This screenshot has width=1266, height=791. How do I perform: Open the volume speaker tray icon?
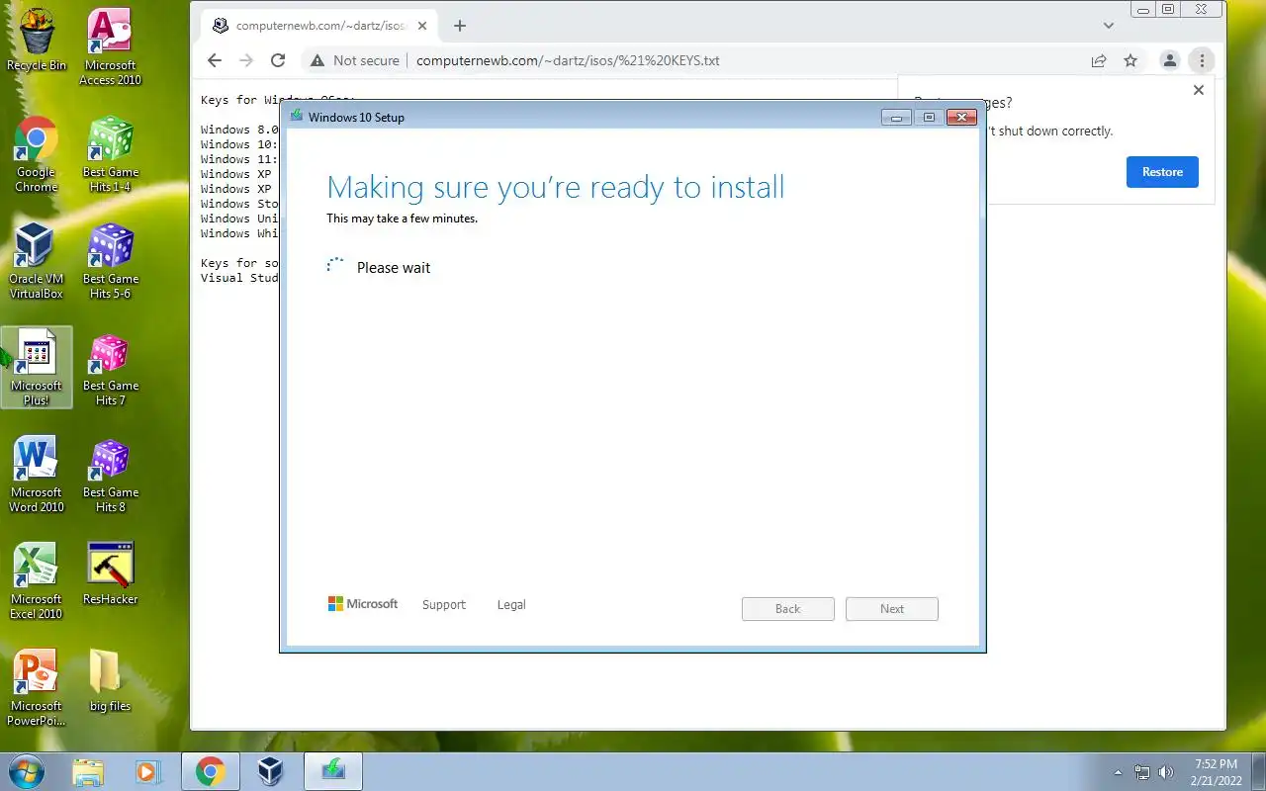click(1166, 772)
